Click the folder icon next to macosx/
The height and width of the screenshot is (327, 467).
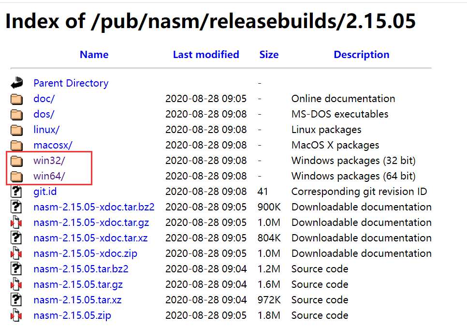16,145
